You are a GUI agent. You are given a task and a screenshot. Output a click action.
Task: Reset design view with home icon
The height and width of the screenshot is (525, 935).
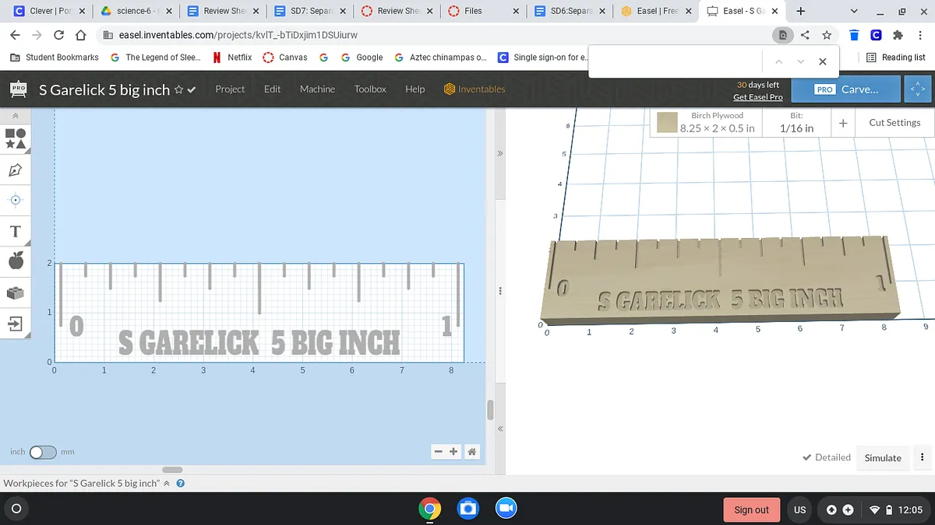coord(471,452)
